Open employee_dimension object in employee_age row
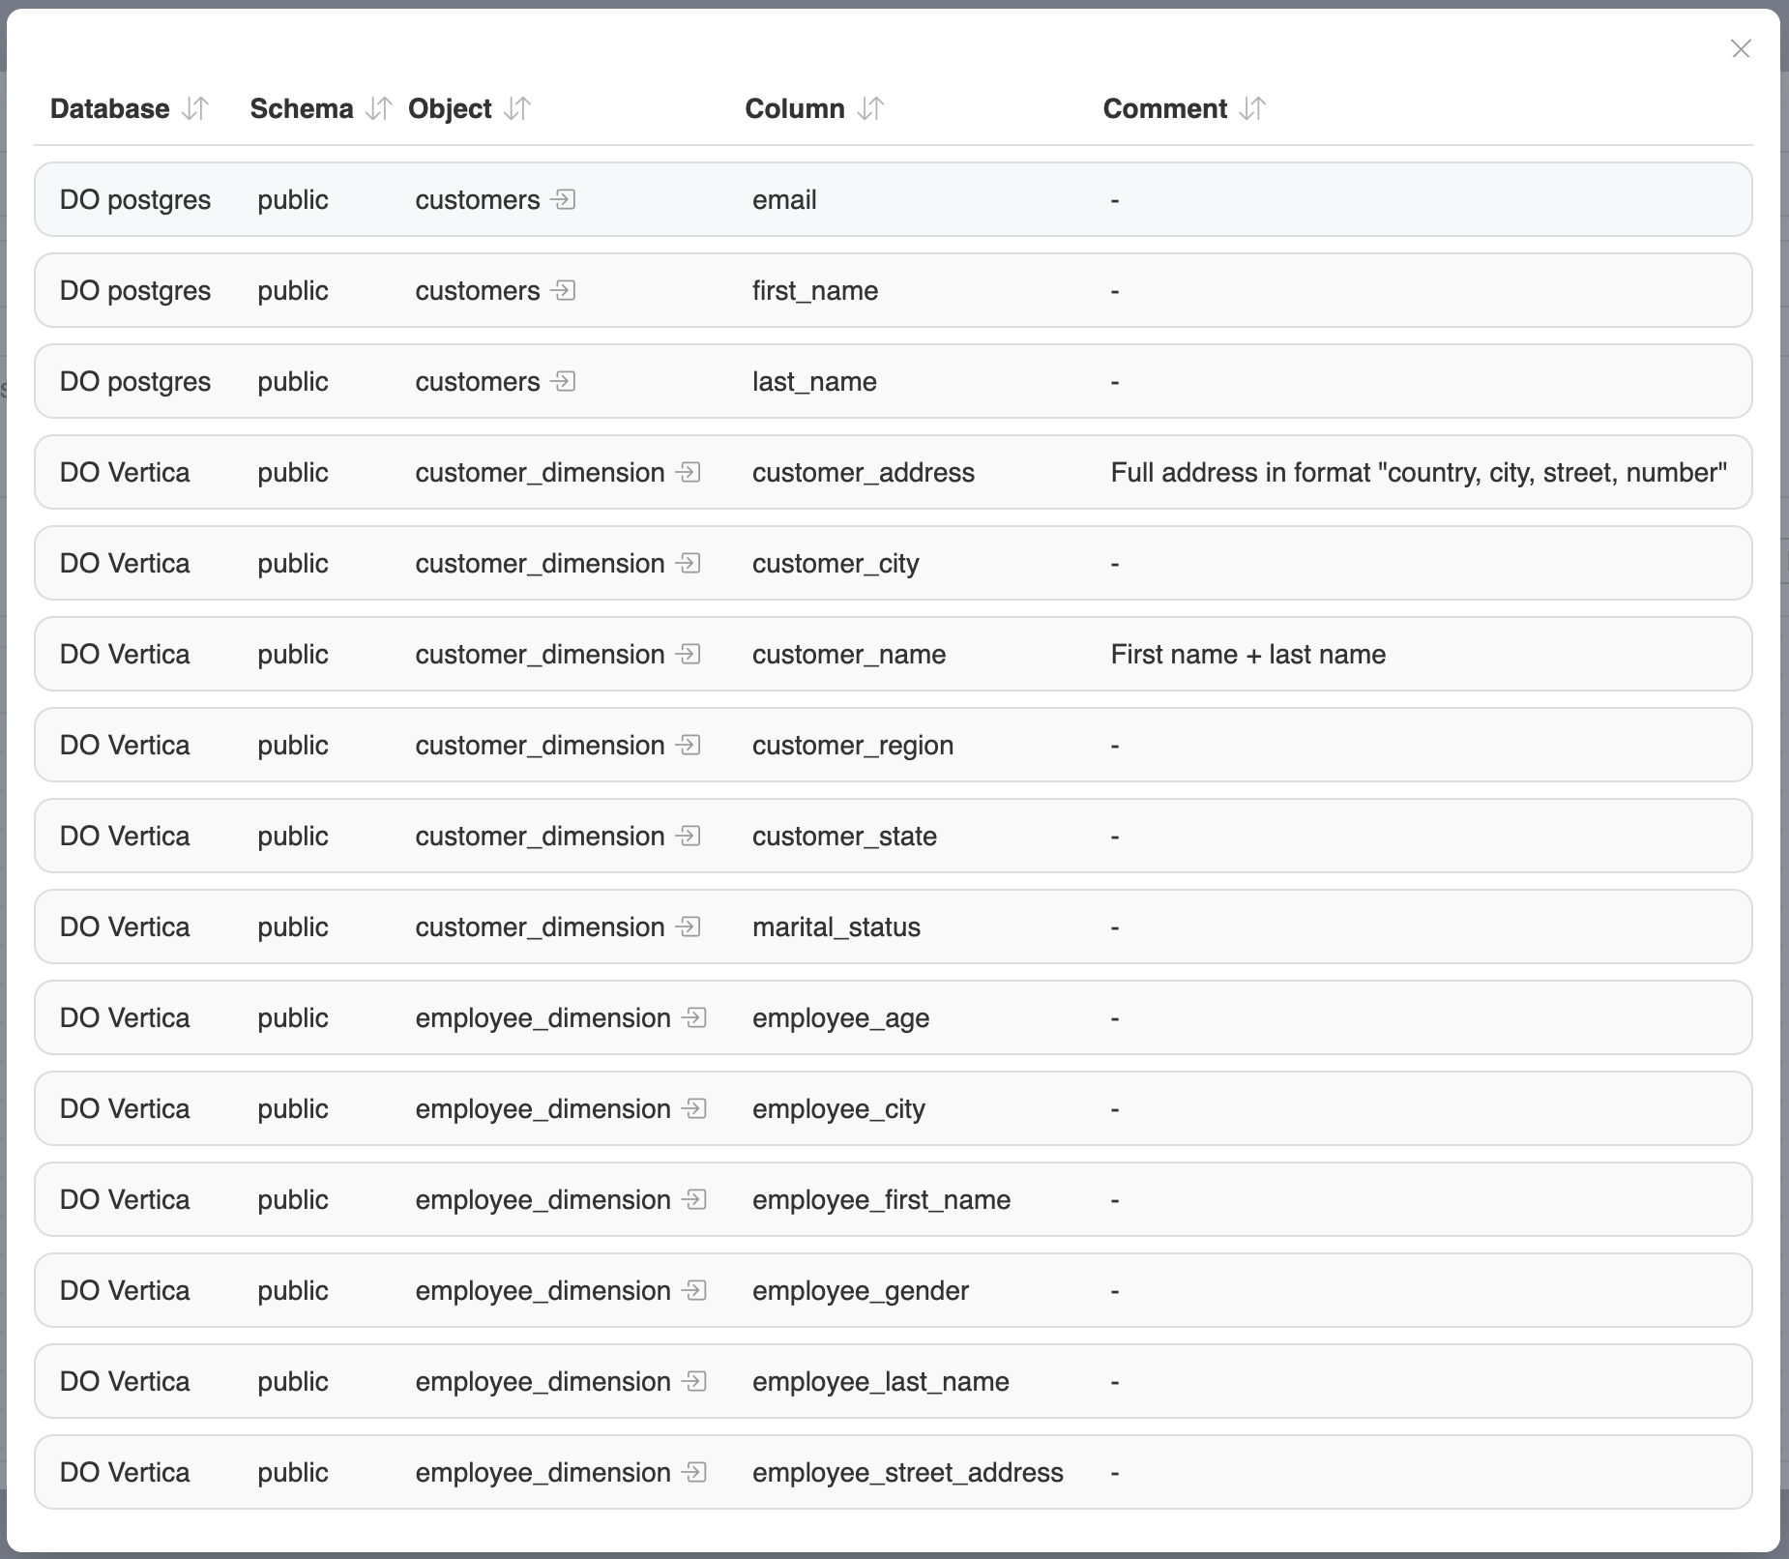Image resolution: width=1789 pixels, height=1559 pixels. (x=694, y=1017)
